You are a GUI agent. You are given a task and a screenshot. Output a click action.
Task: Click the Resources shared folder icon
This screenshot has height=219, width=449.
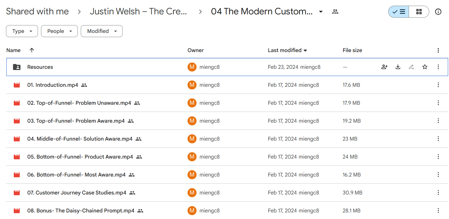click(x=17, y=67)
